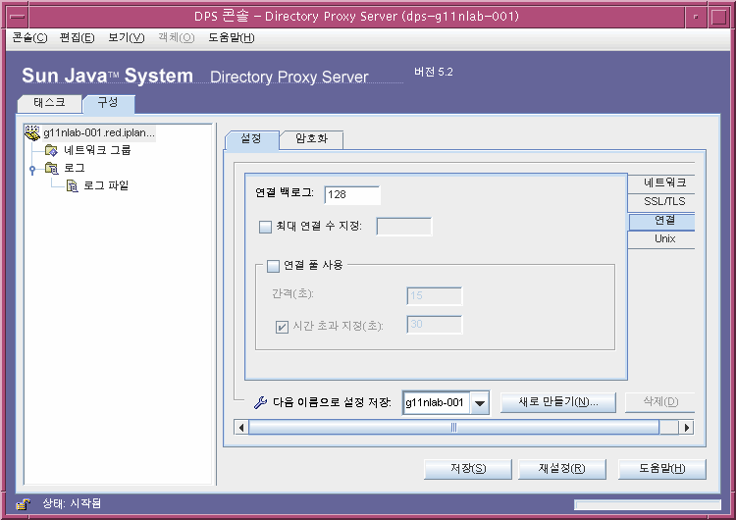Enable the 최대 연결 수 지정 checkbox
This screenshot has width=736, height=520.
point(265,228)
